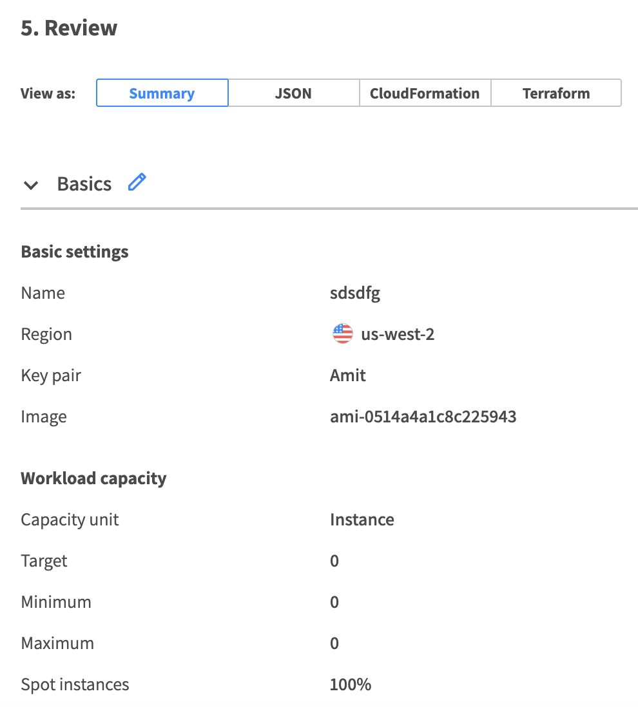Click the pencil edit icon beside Basics
This screenshot has width=638, height=707.
(x=137, y=183)
